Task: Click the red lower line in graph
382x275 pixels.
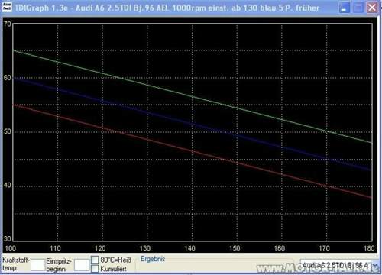Action: coord(192,151)
